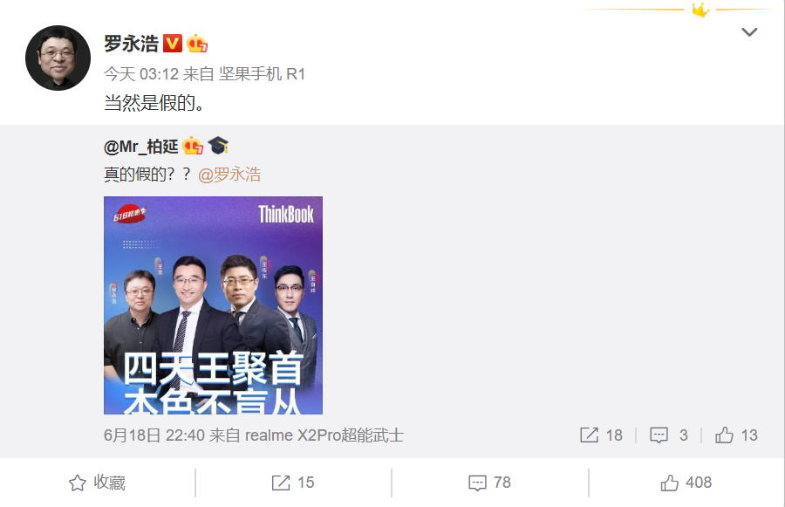Open the @罗永浩 mention in the repost

(x=229, y=175)
